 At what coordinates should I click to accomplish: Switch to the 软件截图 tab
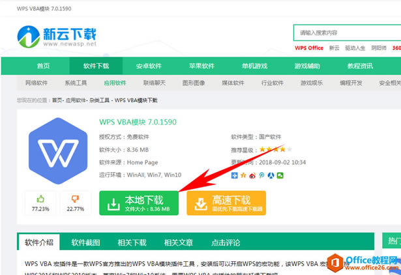click(85, 242)
